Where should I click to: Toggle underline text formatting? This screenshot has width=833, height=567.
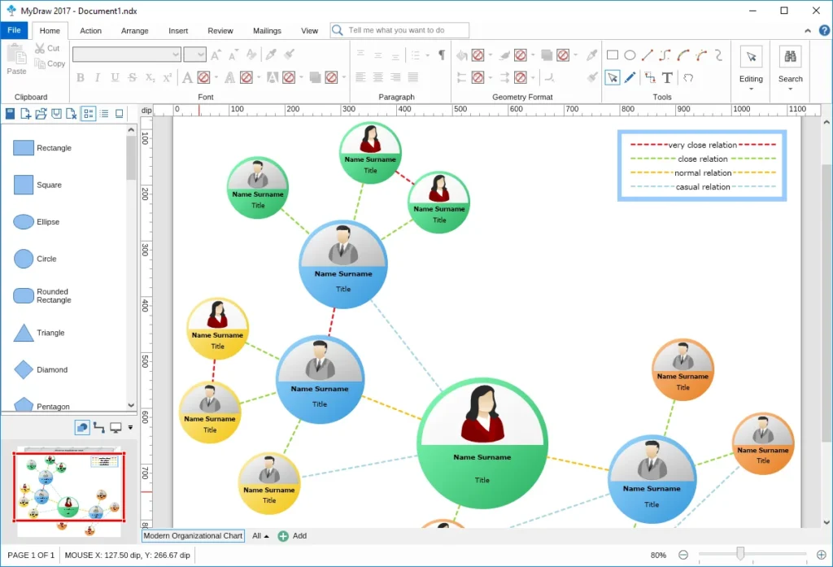115,76
